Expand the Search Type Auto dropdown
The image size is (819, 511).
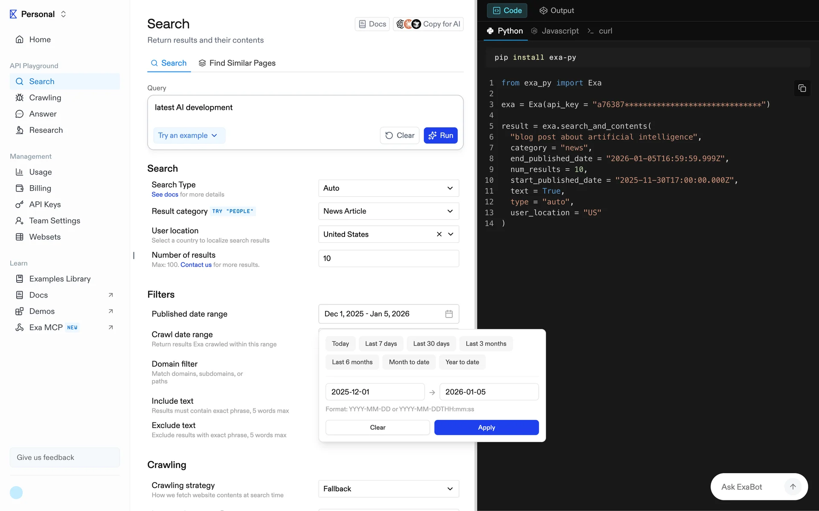[x=388, y=188]
